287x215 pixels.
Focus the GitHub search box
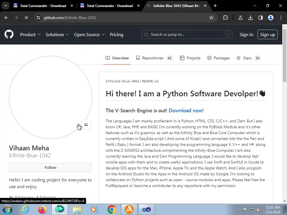tap(187, 34)
